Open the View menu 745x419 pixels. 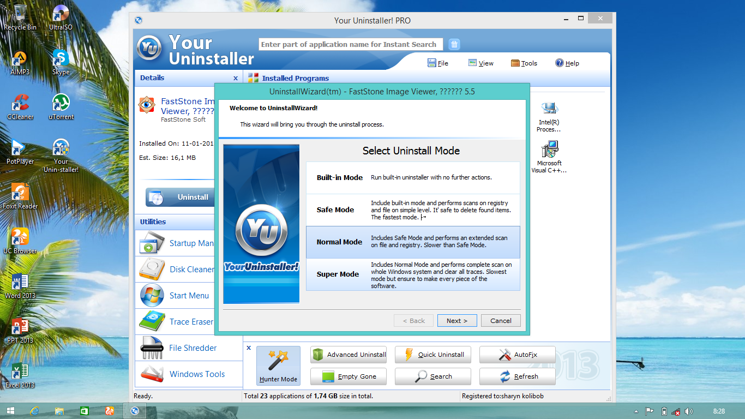tap(480, 63)
